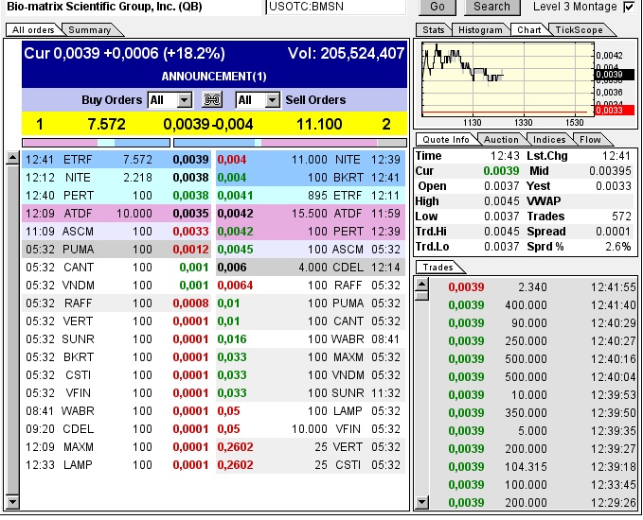The width and height of the screenshot is (643, 520).
Task: Select the Quote Info tab
Action: tap(446, 140)
